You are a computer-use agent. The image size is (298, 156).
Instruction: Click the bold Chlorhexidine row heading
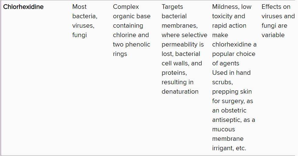click(23, 7)
